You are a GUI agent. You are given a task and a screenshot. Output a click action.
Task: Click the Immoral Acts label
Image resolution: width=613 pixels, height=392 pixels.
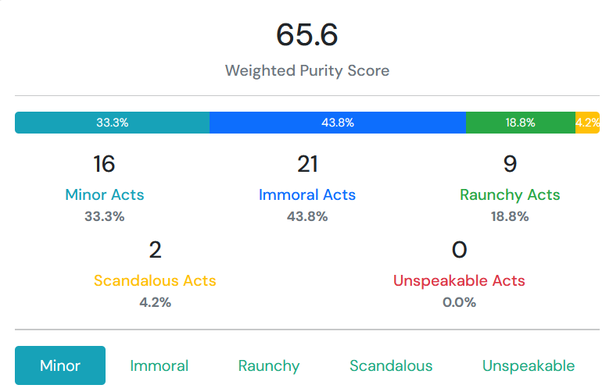307,194
